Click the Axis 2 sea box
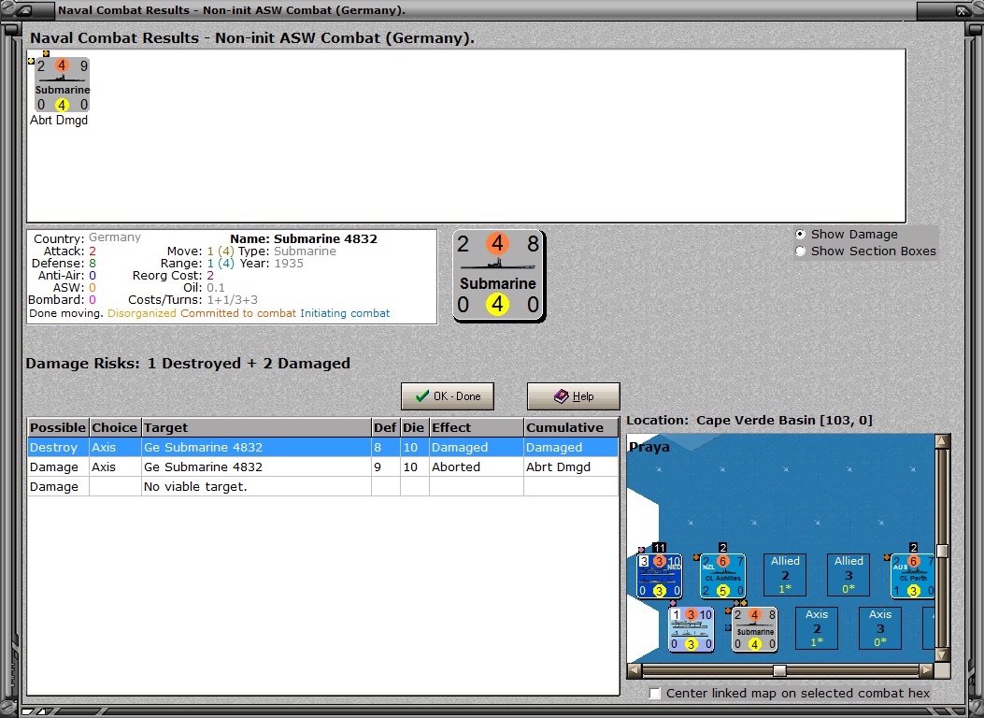Viewport: 984px width, 718px height. [817, 627]
